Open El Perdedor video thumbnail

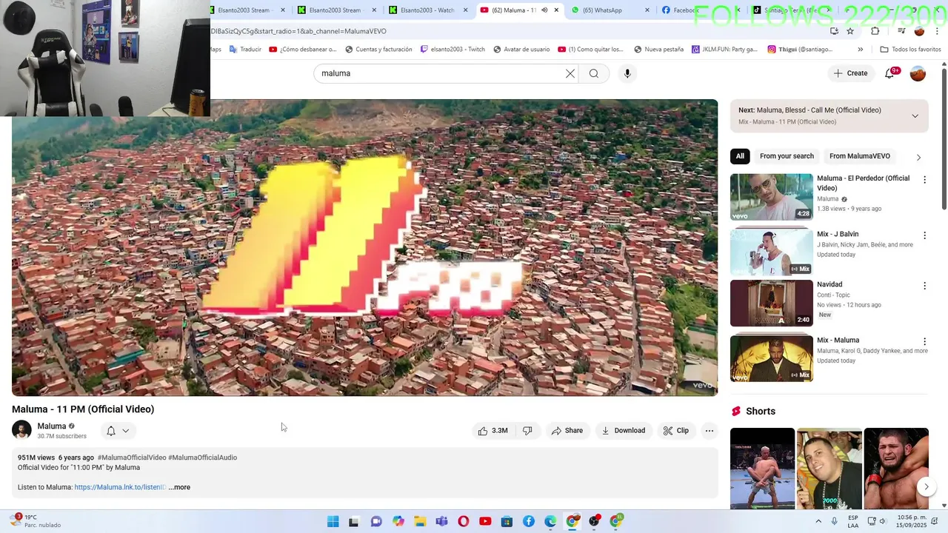[x=772, y=197]
